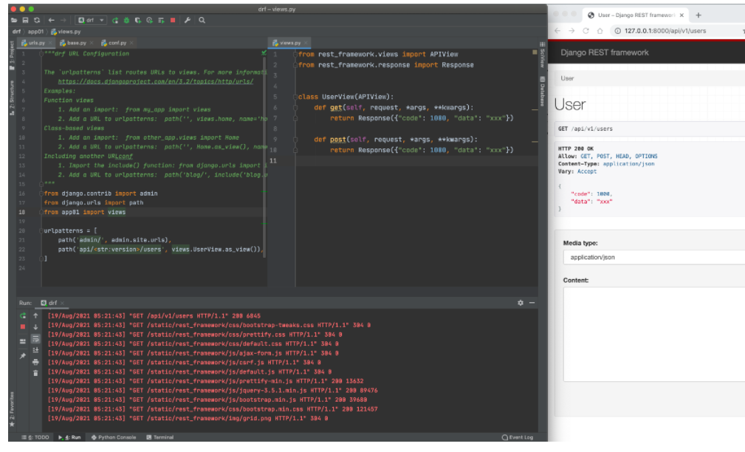Screen dimensions: 745x452
Task: Print the Run console output
Action: (35, 362)
